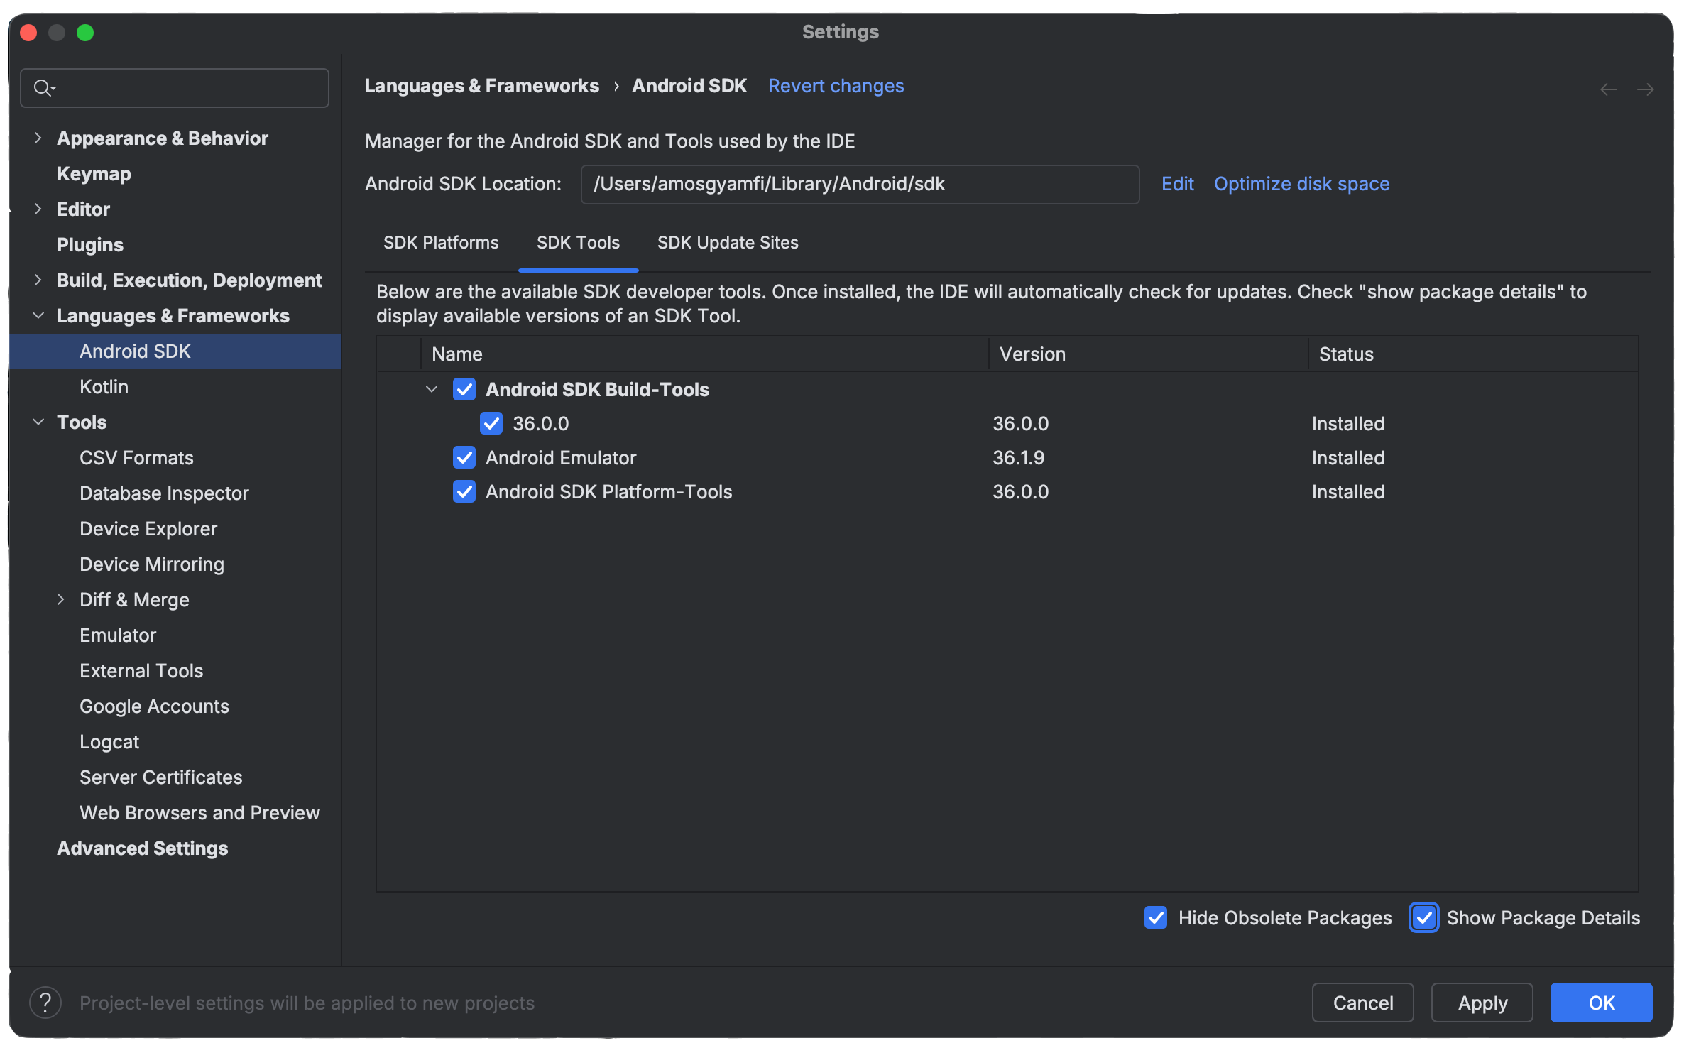This screenshot has height=1048, width=1684.
Task: Click Languages & Frameworks in the breadcrumb
Action: pos(481,86)
